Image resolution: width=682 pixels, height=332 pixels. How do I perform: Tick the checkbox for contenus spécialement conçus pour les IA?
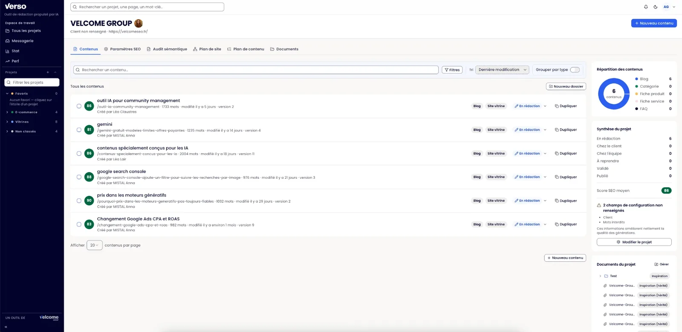[79, 153]
